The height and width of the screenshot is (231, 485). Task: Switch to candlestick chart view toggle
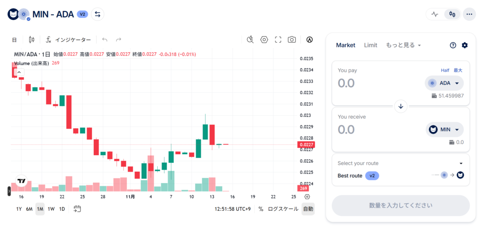pyautogui.click(x=452, y=14)
